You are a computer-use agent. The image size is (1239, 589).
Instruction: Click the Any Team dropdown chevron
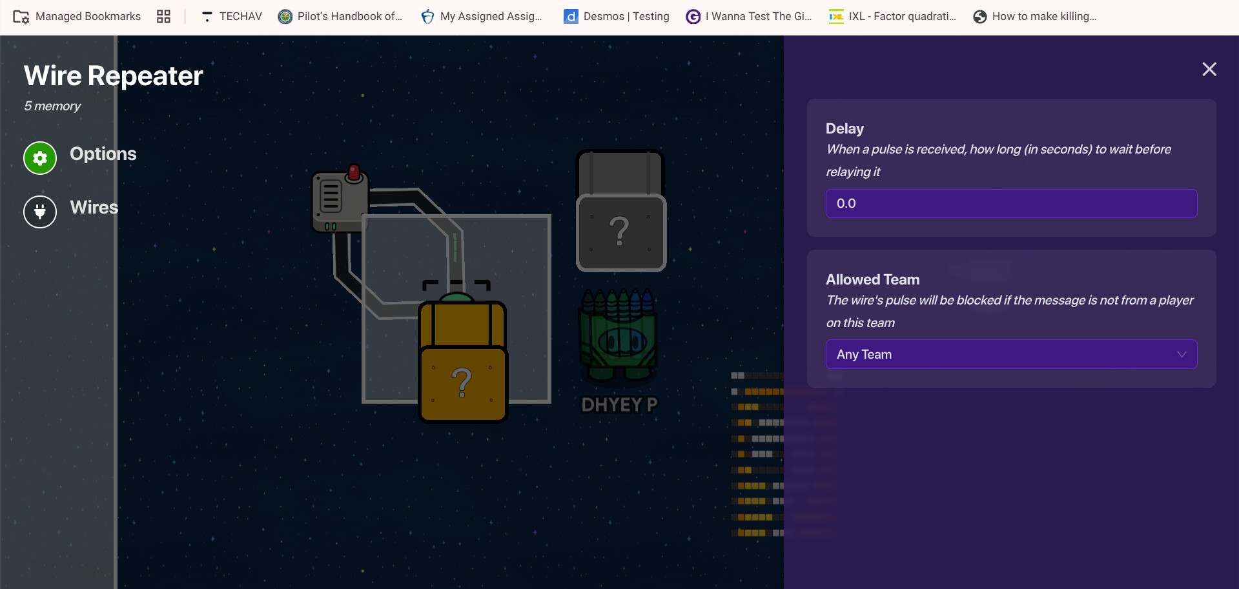(x=1181, y=354)
